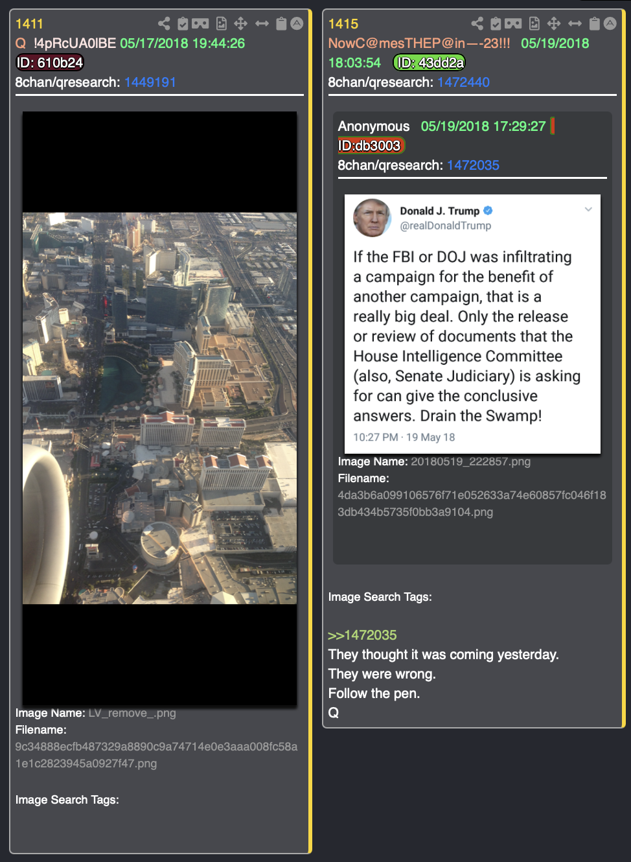The width and height of the screenshot is (631, 862).
Task: Click the clipboard-check icon on post 1411
Action: point(183,24)
